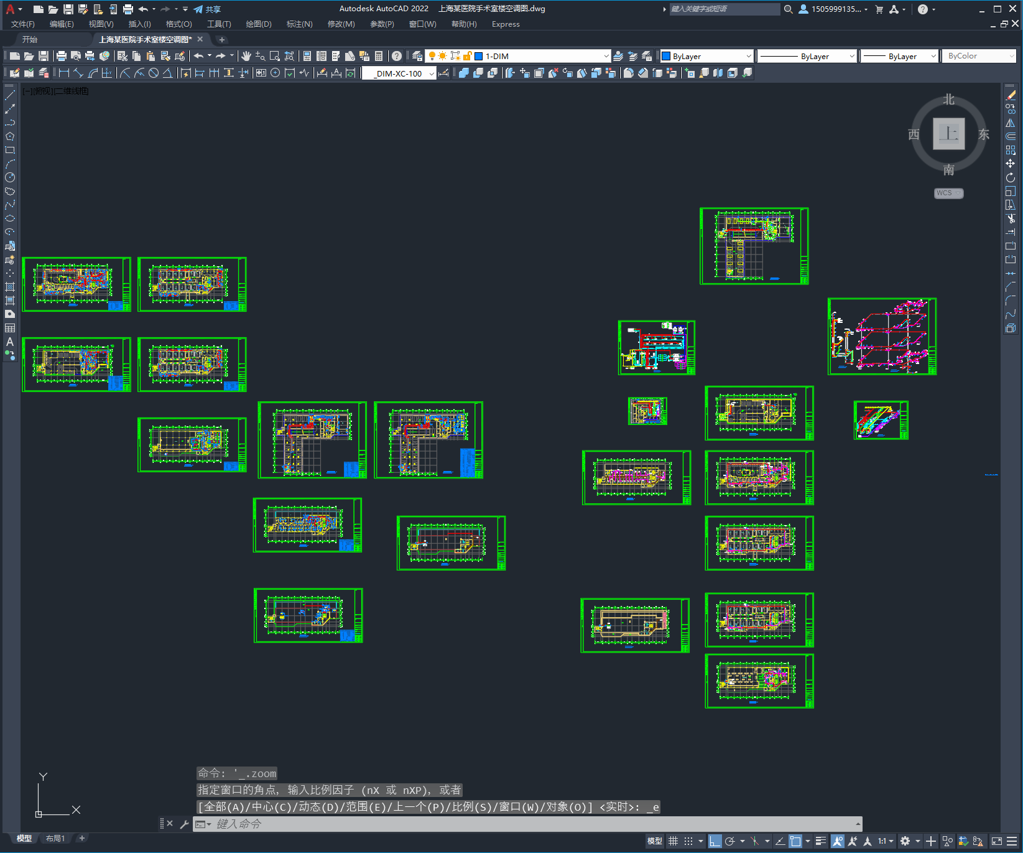This screenshot has width=1023, height=853.
Task: Activate the Pan hand tool
Action: click(x=246, y=56)
